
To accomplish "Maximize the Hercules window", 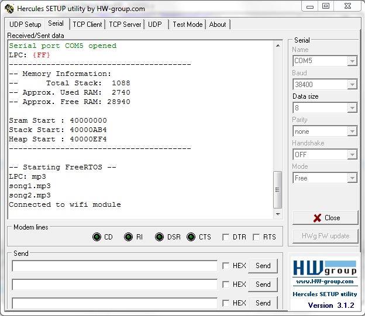I will (326, 6).
